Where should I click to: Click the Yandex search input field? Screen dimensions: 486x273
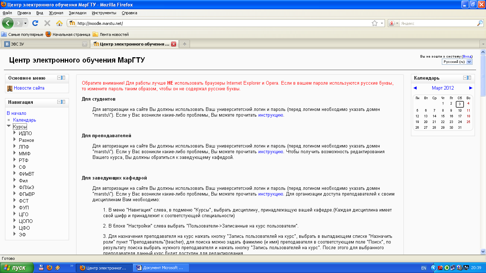coord(438,23)
